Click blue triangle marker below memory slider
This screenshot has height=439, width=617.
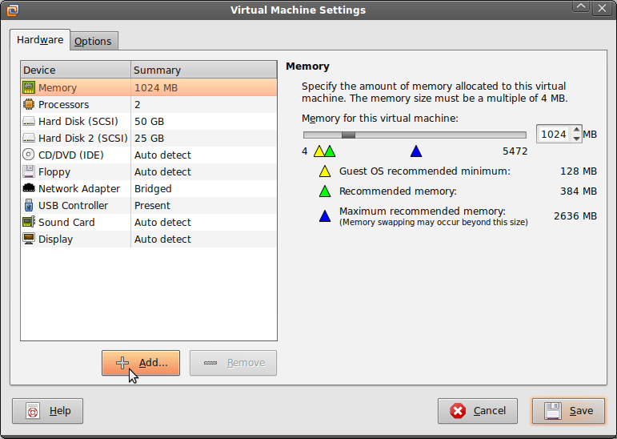pos(416,151)
